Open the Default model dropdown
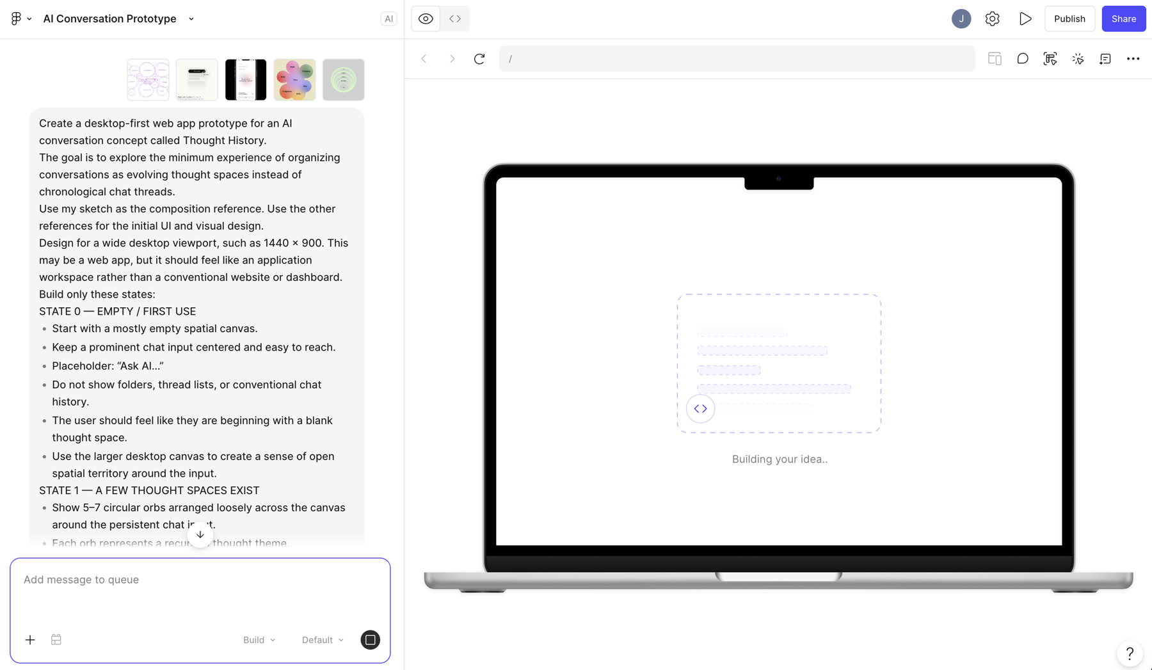The height and width of the screenshot is (670, 1152). point(323,640)
